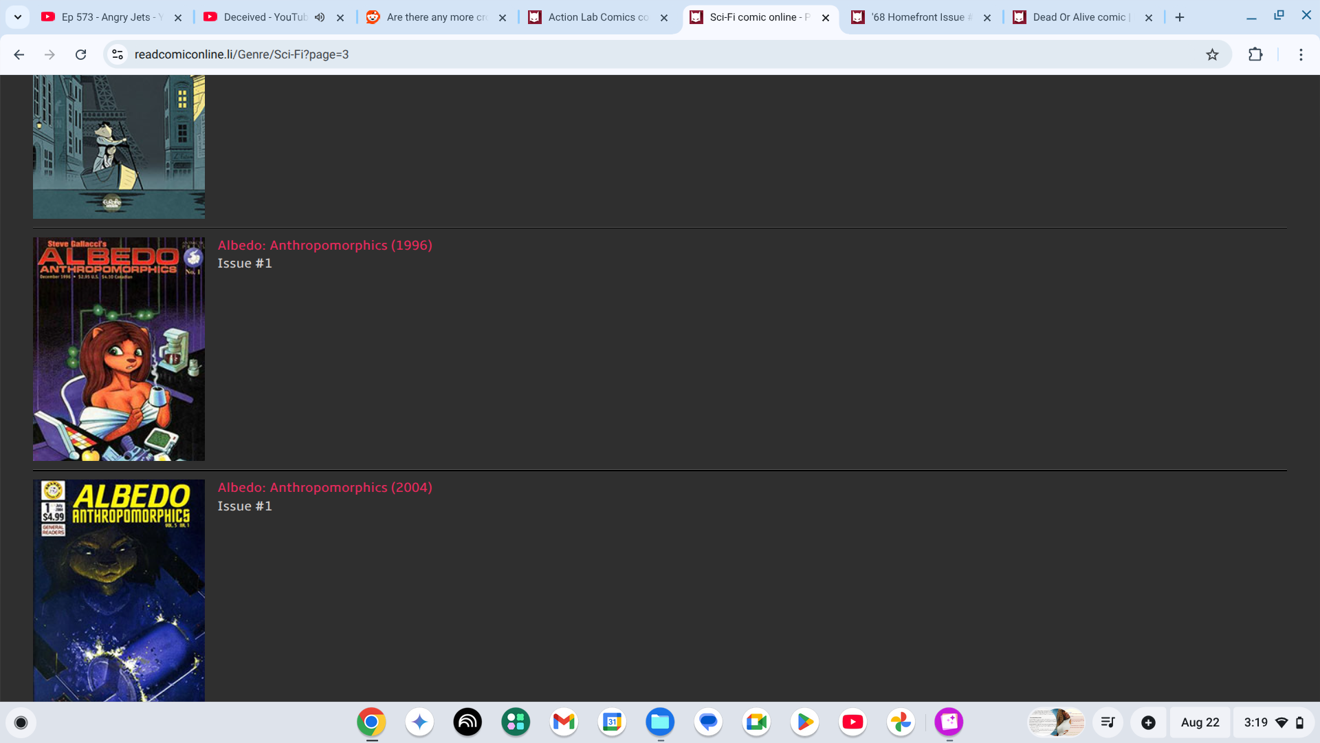The image size is (1320, 743).
Task: Open a new browser tab
Action: coord(1180,17)
